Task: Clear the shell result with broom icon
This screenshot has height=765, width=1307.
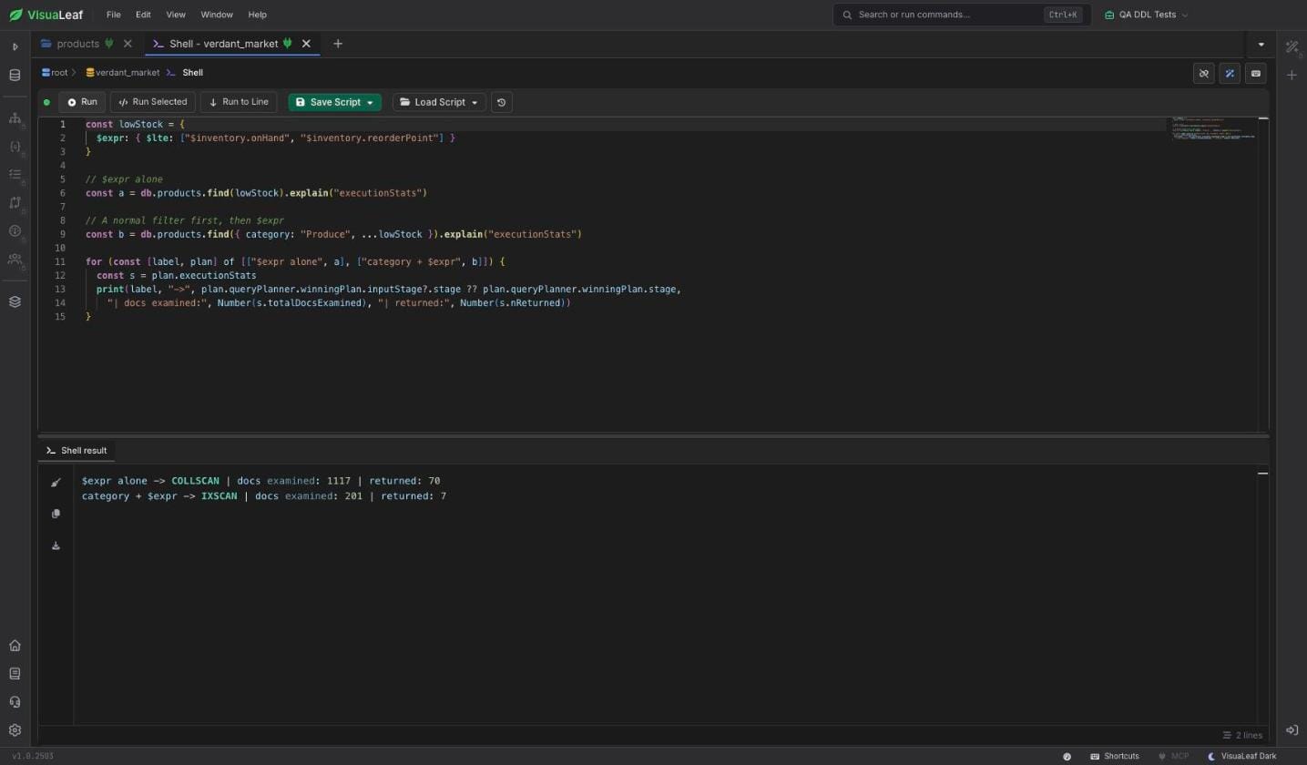Action: (56, 483)
